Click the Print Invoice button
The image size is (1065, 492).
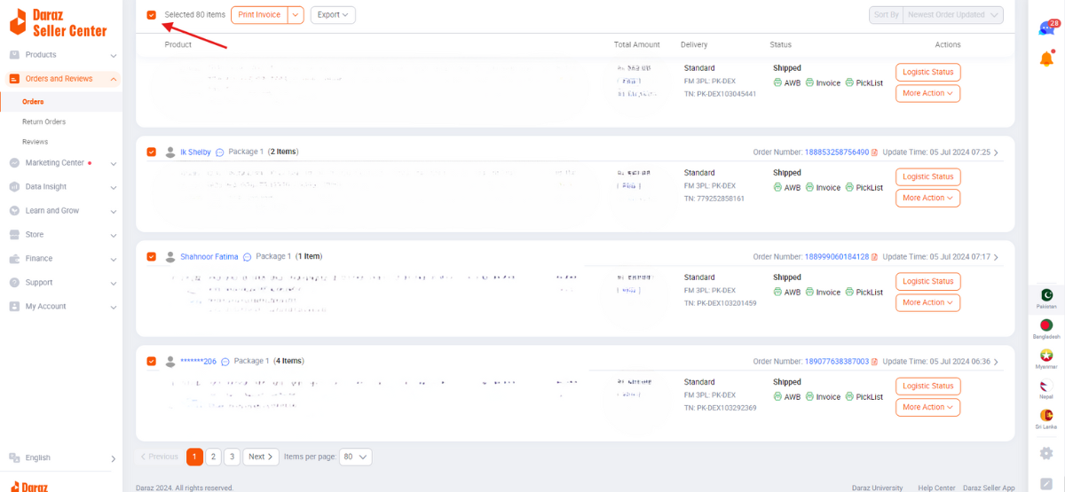click(x=259, y=15)
